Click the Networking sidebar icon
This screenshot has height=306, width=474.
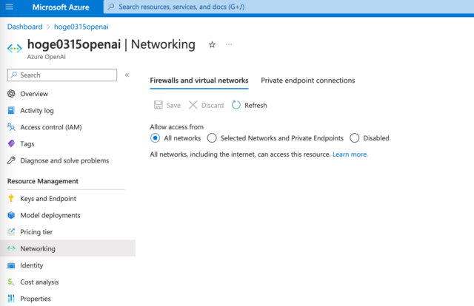[x=11, y=248]
